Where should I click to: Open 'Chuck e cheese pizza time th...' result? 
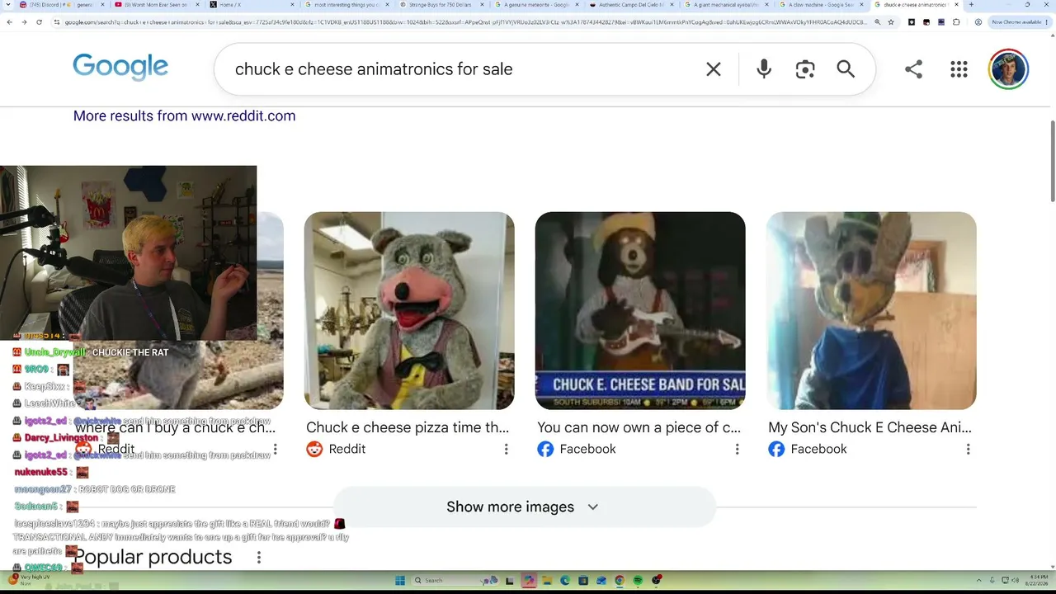[408, 427]
